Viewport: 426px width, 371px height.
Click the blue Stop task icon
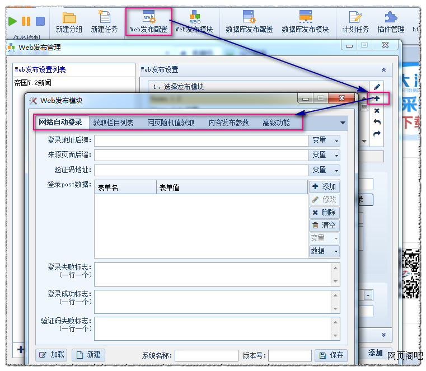pyautogui.click(x=40, y=21)
